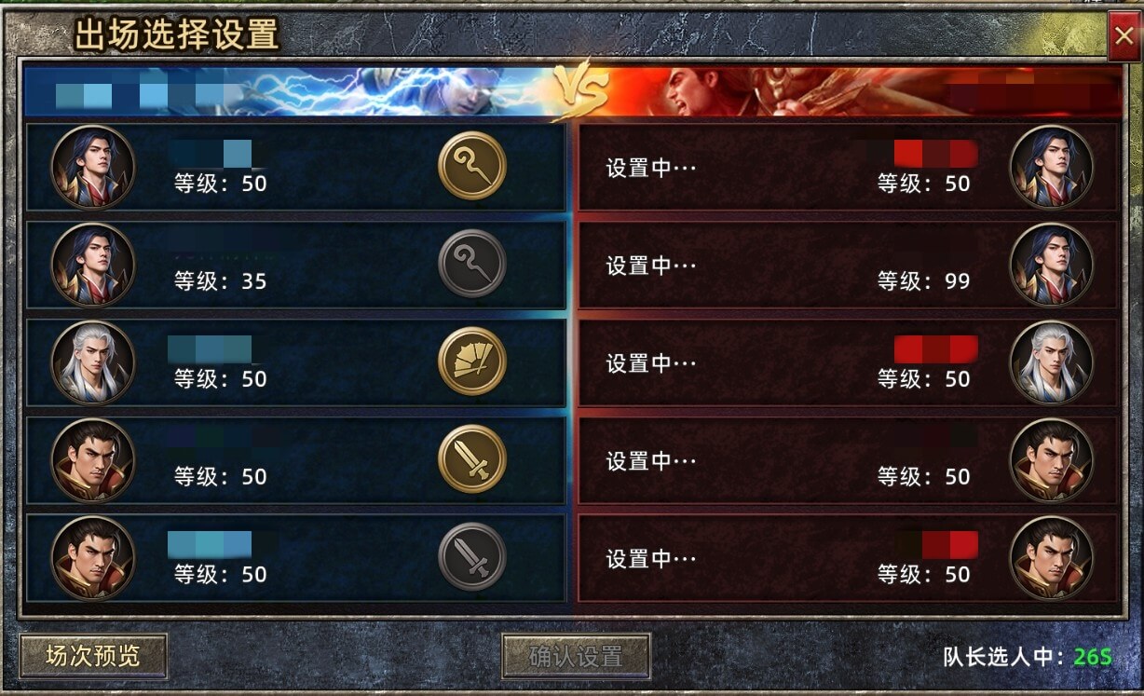Click the VS emblem in the banner
The height and width of the screenshot is (696, 1144).
(579, 93)
